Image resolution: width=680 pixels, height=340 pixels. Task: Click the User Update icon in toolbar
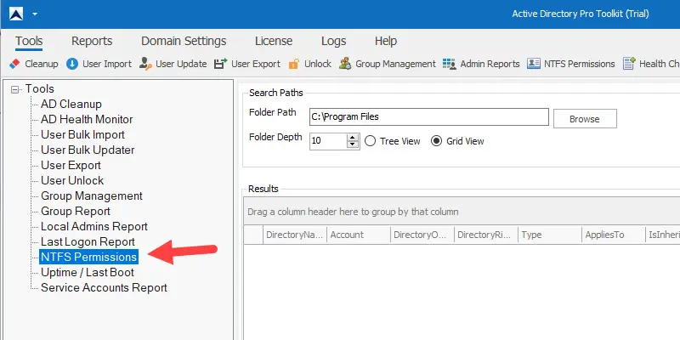coord(145,64)
